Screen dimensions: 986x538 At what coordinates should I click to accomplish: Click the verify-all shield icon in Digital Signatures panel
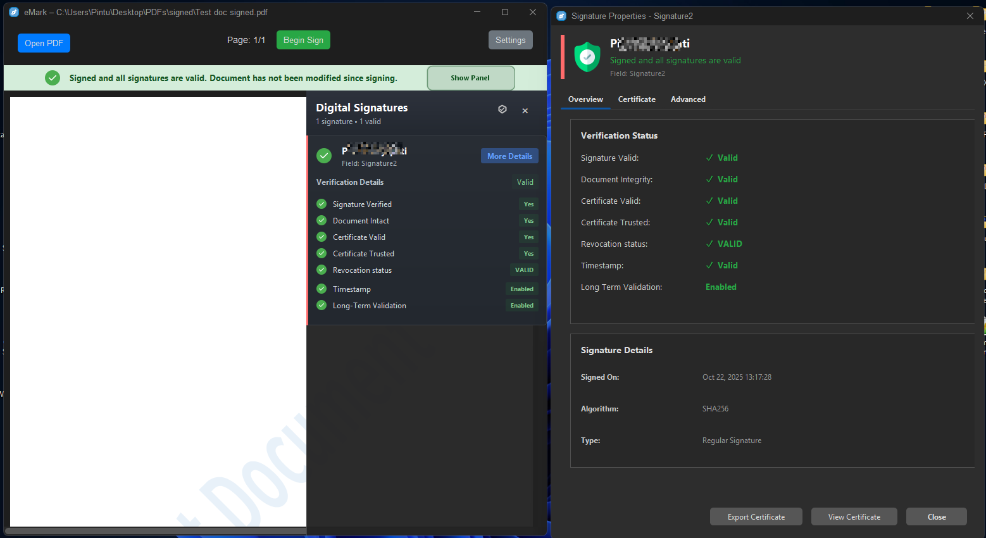click(502, 109)
